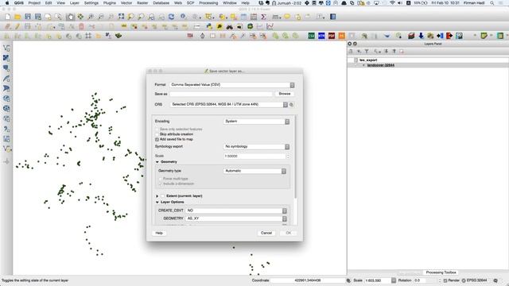509x286 pixels.
Task: Open the Encoding dropdown set to System
Action: pyautogui.click(x=256, y=122)
